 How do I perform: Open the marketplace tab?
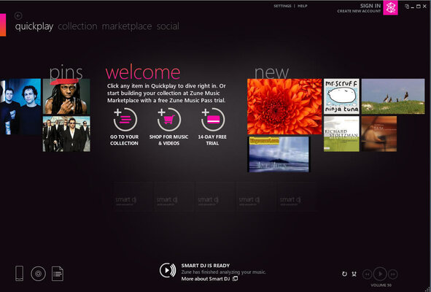[x=127, y=26]
